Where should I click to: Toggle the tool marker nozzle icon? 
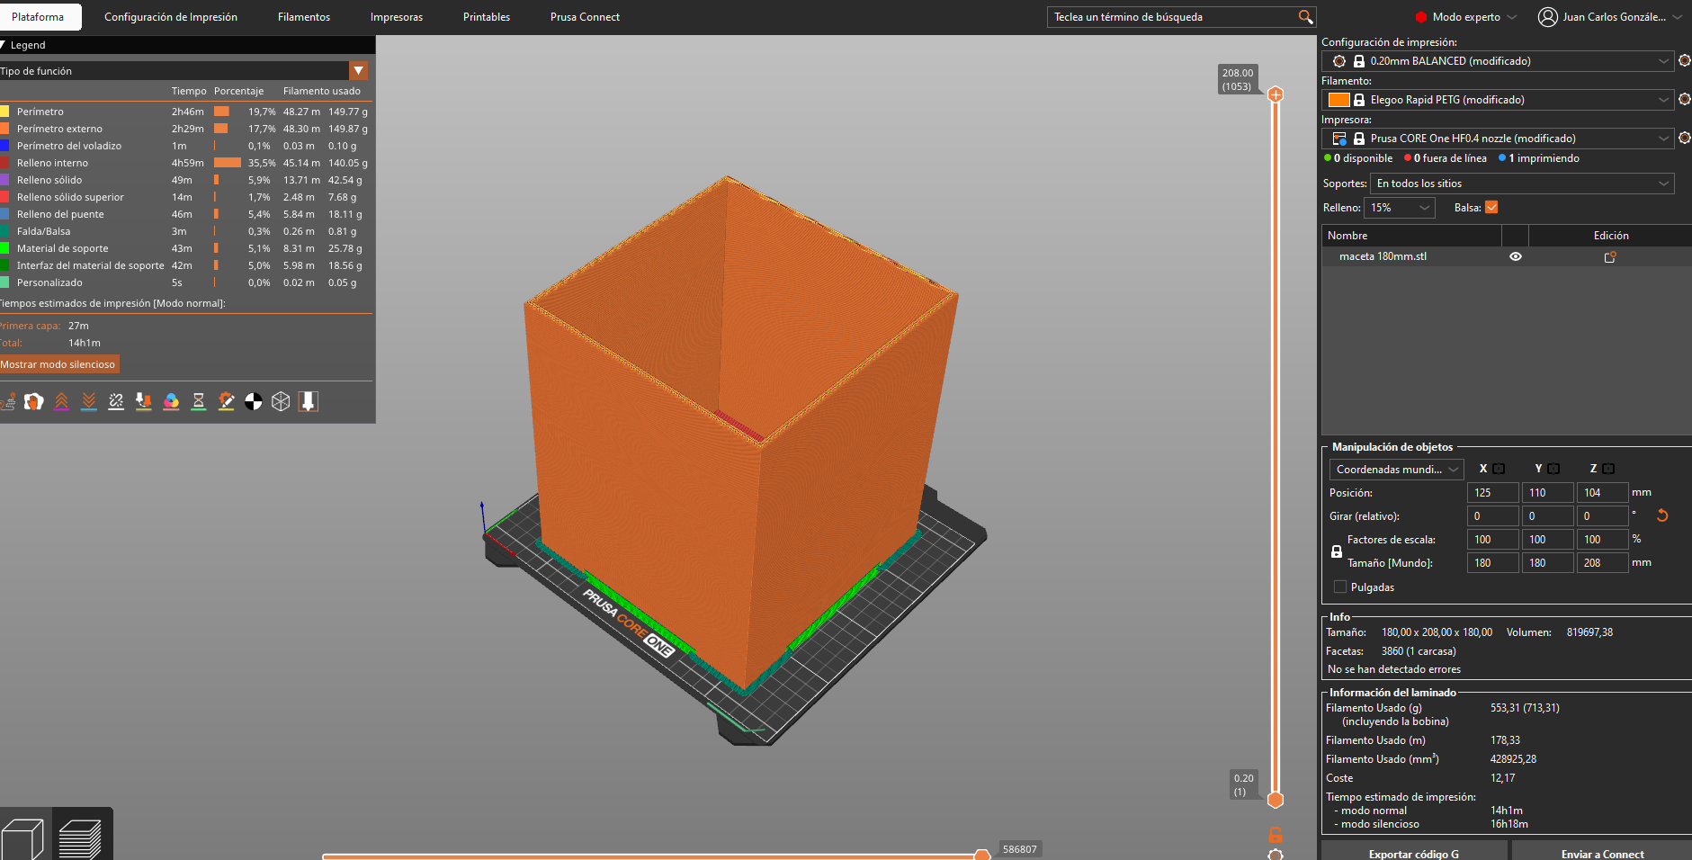click(x=309, y=401)
